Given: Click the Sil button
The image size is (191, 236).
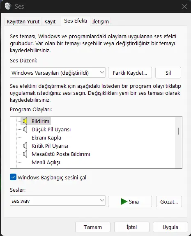Looking at the screenshot, I should [168, 73].
